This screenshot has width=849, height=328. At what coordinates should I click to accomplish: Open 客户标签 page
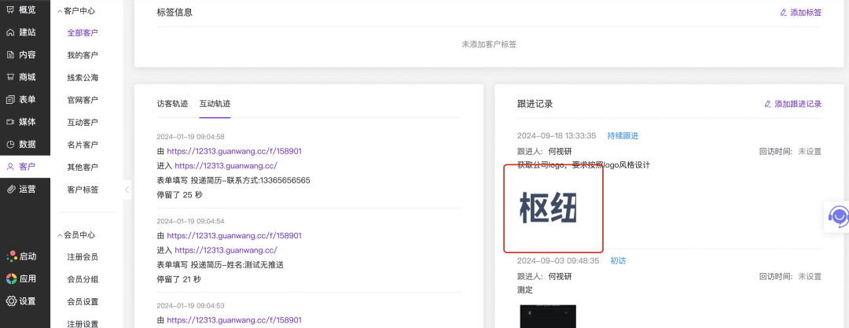tap(83, 190)
